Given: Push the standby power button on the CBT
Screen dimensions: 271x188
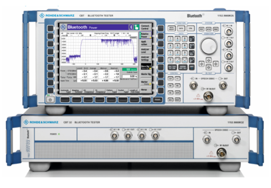Looking at the screenshot, I should [50, 99].
